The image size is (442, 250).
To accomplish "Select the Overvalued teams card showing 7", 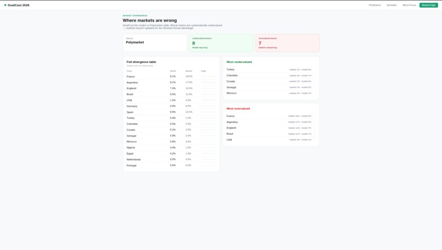I will 287,43.
